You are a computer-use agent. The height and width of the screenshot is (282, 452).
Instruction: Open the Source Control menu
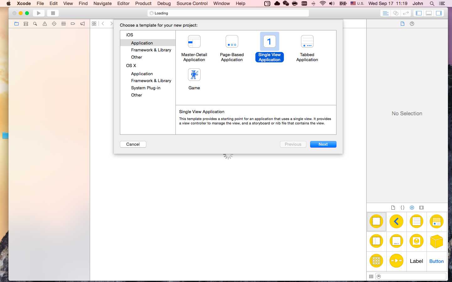pos(192,3)
